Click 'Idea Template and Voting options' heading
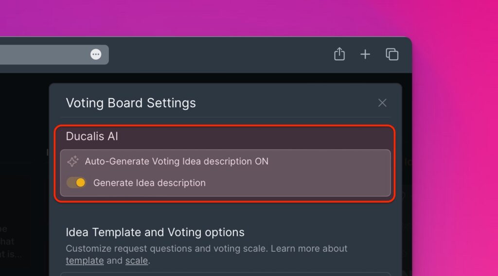Screen dimensions: 498x276 (x=155, y=232)
